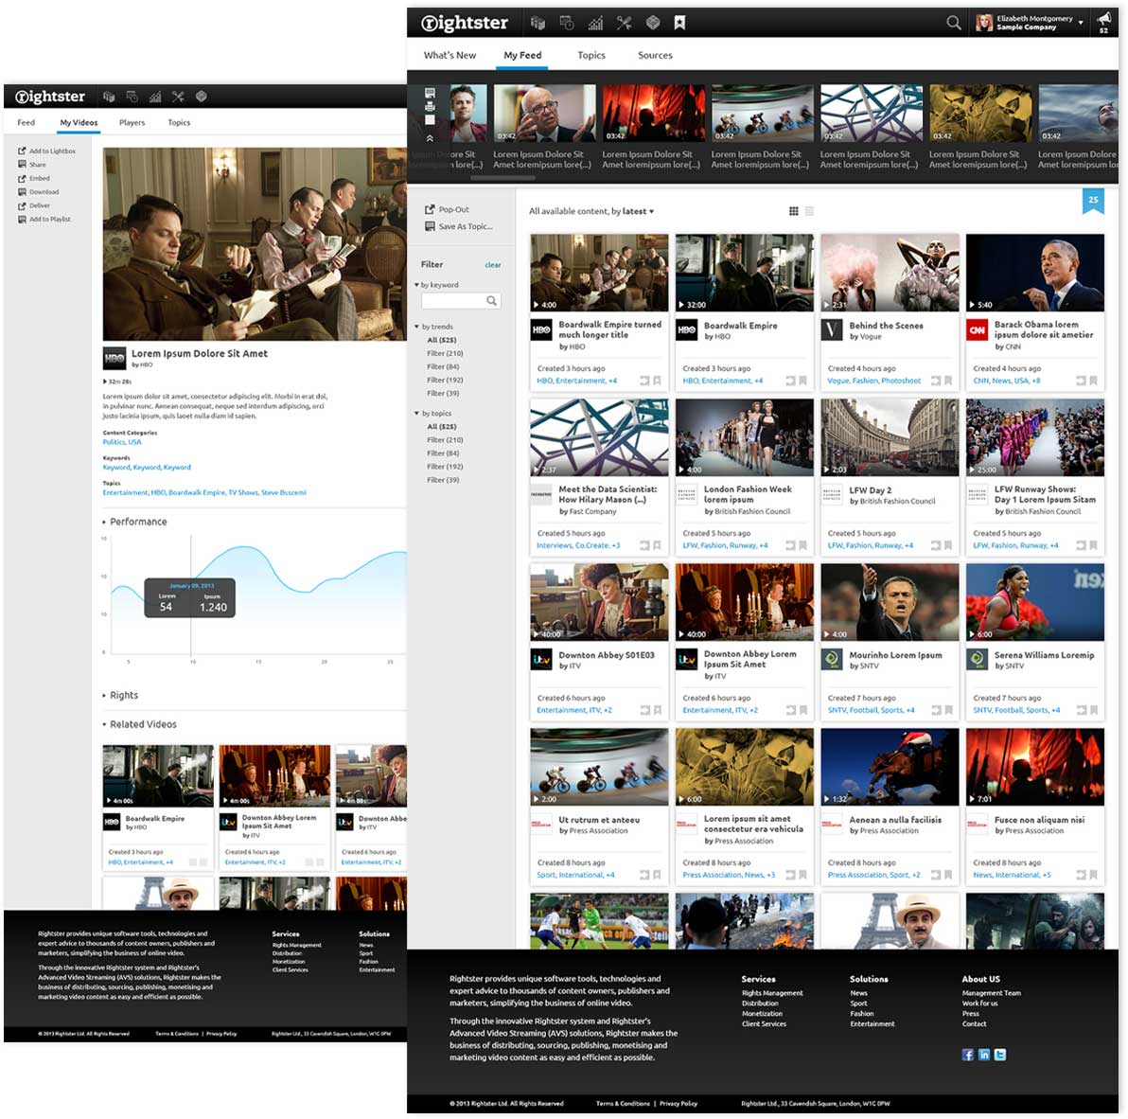Screen dimensions: 1128x1119
Task: Switch to the Players tab in the back window
Action: point(132,122)
